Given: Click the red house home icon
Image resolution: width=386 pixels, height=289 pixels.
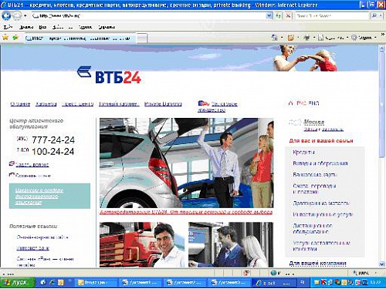Looking at the screenshot, I should (290, 103).
